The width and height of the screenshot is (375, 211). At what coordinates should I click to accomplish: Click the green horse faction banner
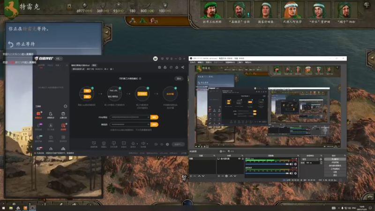pos(11,9)
